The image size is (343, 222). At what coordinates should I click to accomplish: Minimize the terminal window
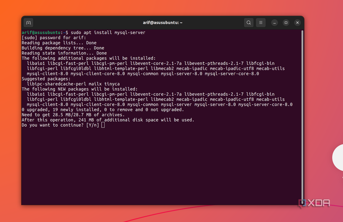274,23
